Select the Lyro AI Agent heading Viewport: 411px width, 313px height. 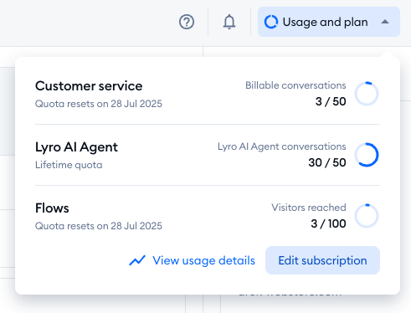[76, 147]
